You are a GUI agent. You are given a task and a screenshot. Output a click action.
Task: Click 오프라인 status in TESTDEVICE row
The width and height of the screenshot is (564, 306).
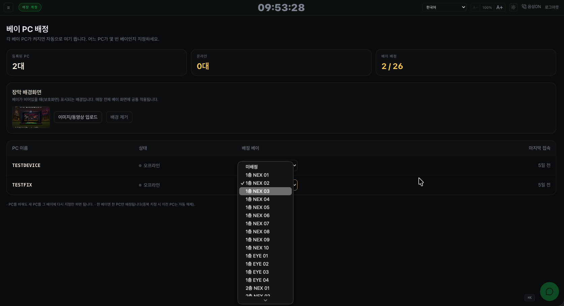(149, 166)
